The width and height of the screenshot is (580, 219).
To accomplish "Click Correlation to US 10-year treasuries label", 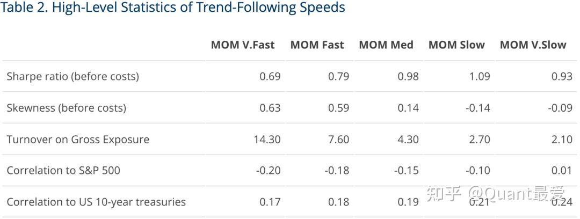I will [x=96, y=202].
